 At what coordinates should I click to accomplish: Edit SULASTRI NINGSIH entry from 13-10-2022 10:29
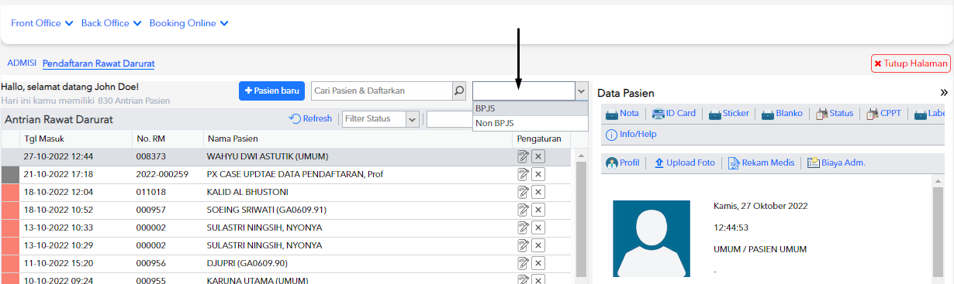pyautogui.click(x=524, y=245)
